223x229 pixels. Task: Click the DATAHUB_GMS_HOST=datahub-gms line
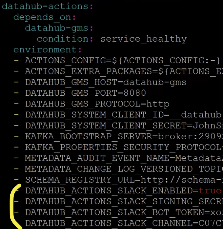(106, 82)
